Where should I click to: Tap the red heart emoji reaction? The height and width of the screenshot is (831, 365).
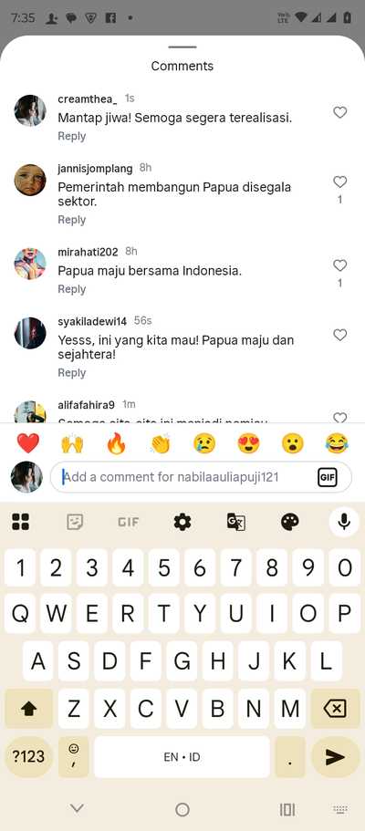28,443
